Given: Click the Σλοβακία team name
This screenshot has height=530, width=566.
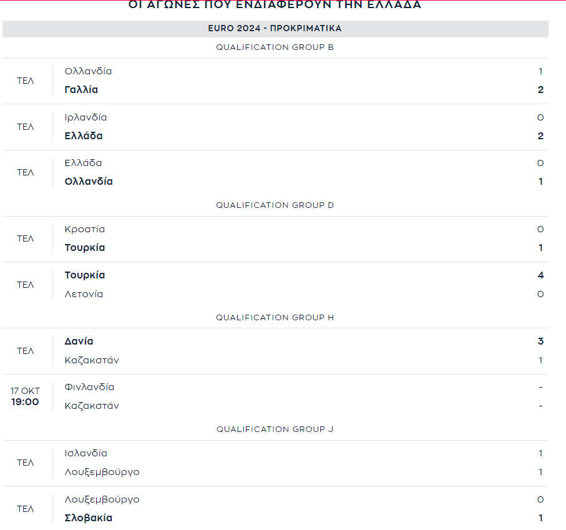Looking at the screenshot, I should coord(89,518).
